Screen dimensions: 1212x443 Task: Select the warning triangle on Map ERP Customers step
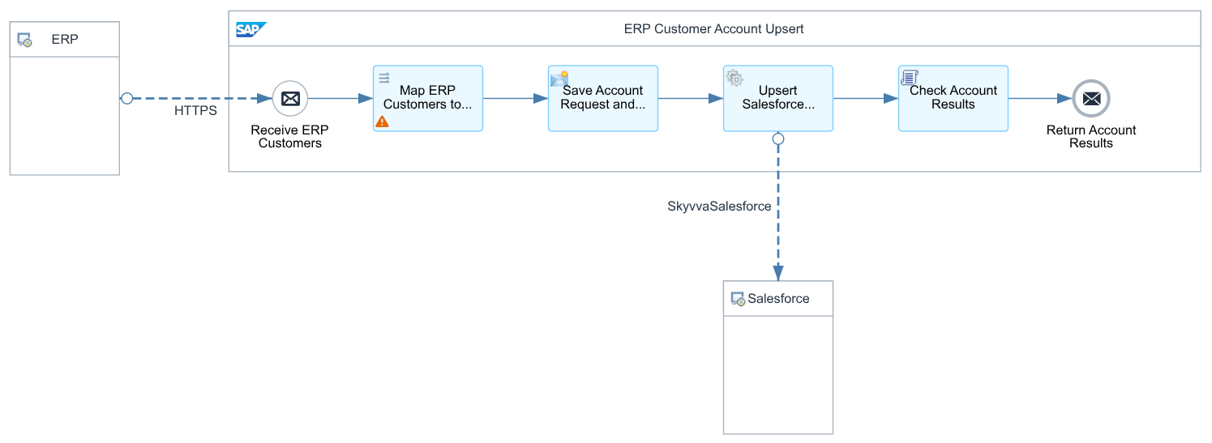[383, 121]
